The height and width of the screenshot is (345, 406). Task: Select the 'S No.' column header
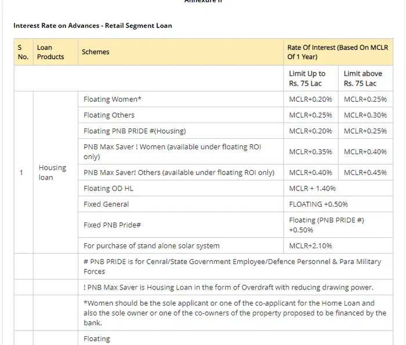click(x=23, y=52)
